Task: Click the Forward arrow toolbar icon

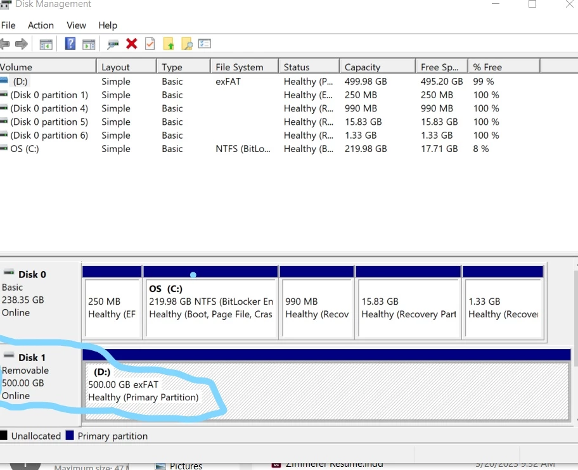Action: pyautogui.click(x=22, y=44)
